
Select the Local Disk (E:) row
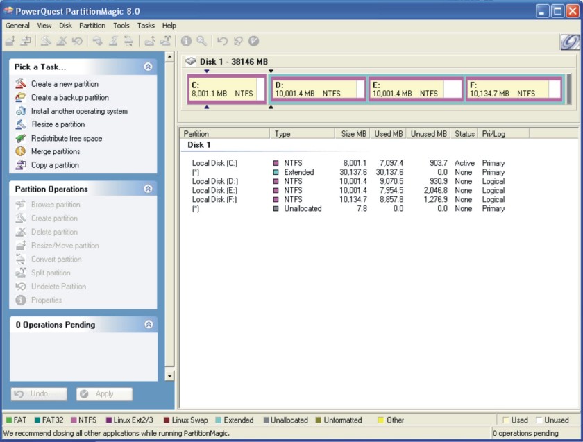348,190
